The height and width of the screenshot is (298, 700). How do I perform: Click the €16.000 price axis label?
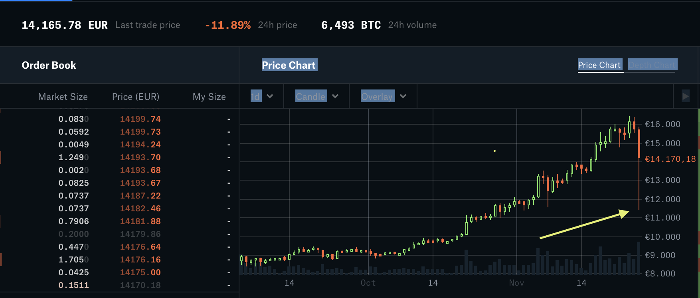(x=662, y=124)
